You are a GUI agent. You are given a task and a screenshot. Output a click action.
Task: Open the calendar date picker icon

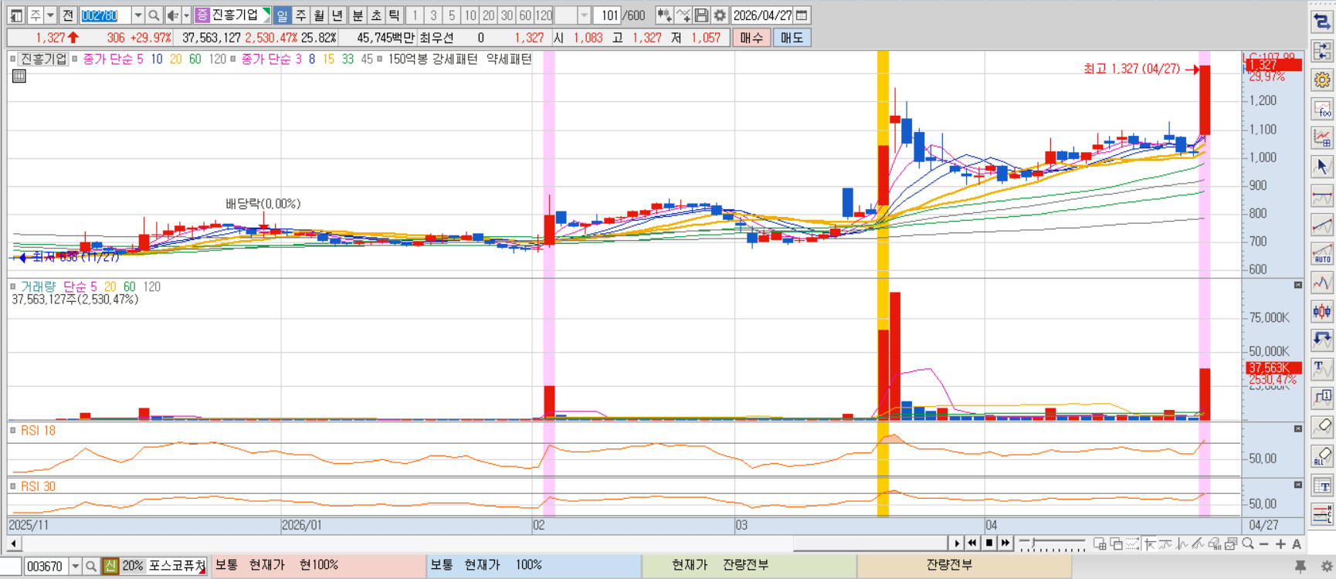point(802,15)
